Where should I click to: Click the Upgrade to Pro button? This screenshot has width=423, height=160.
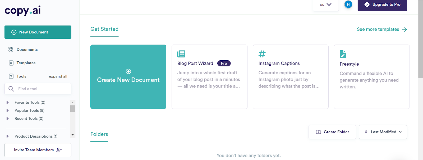coord(382,5)
